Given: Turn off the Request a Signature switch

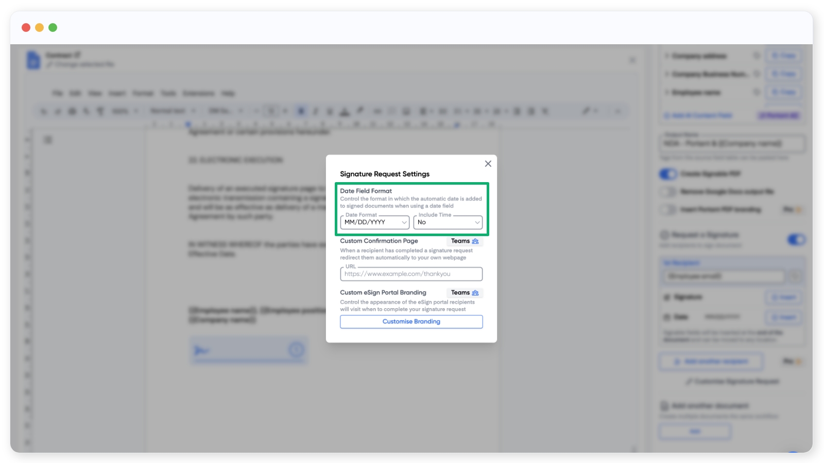Looking at the screenshot, I should pyautogui.click(x=796, y=240).
